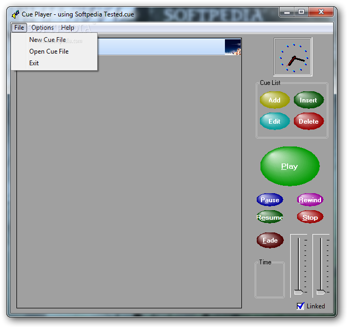Click the green Resume button

click(269, 217)
